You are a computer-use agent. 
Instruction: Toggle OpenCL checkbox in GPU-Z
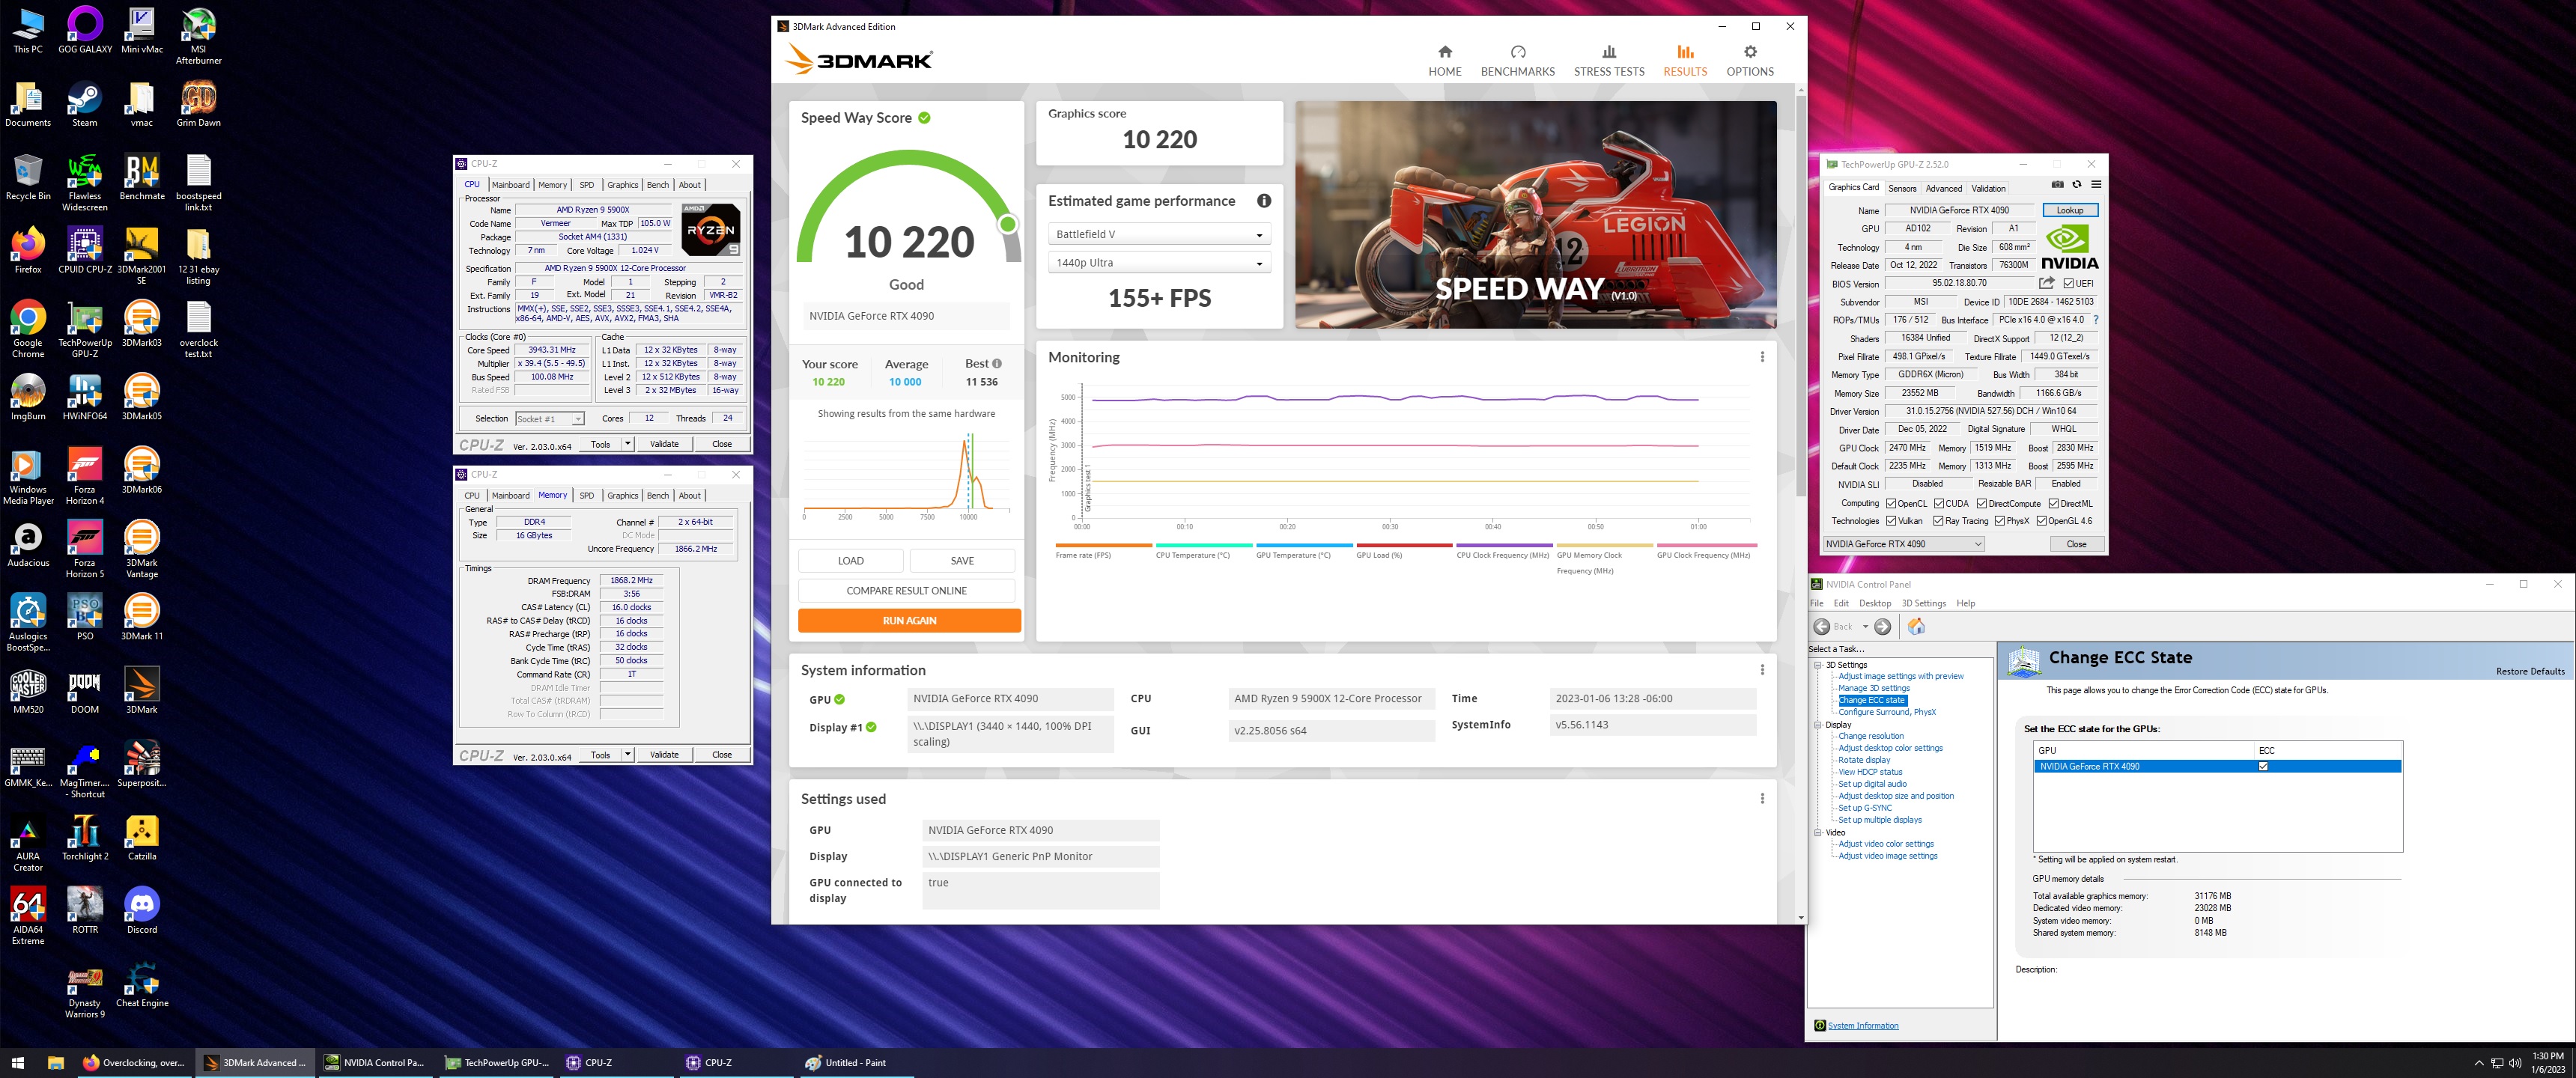tap(1891, 504)
